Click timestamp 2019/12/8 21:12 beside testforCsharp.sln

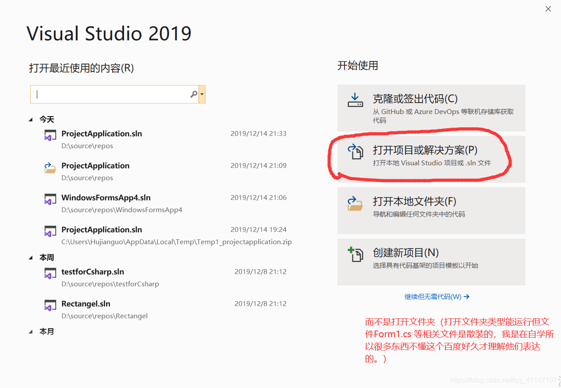coord(260,272)
